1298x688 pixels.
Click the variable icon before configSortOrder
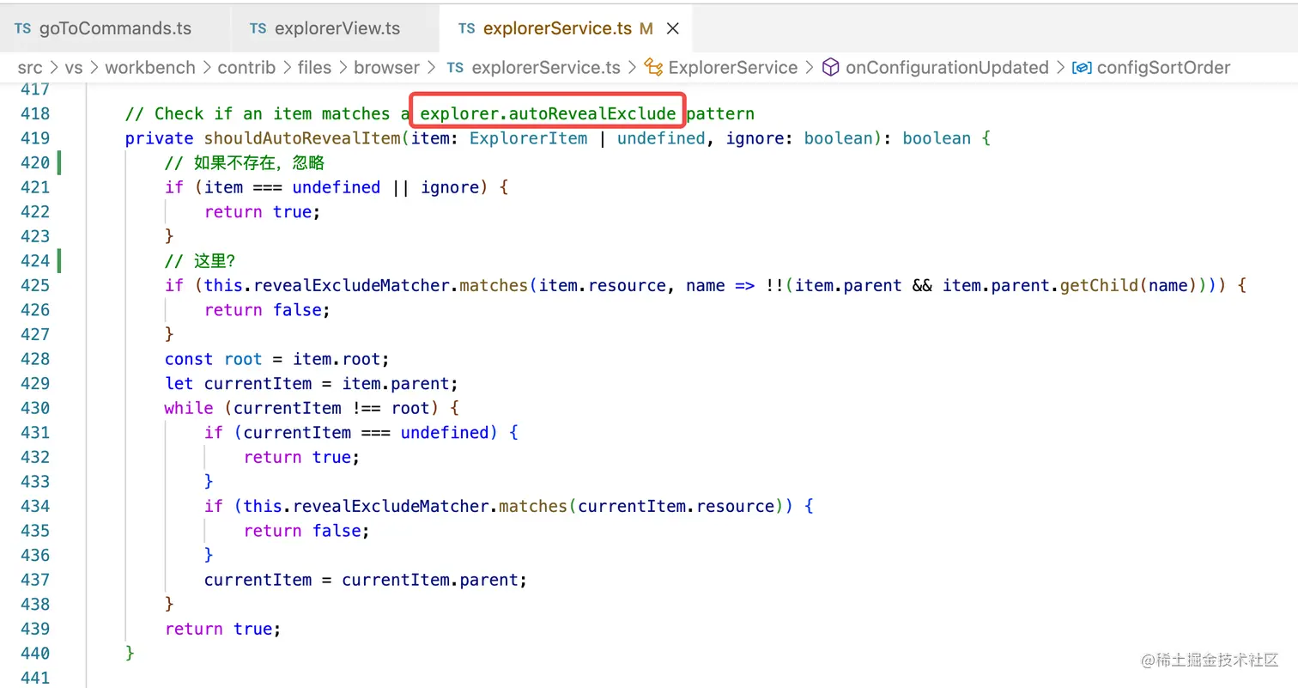pos(1082,67)
